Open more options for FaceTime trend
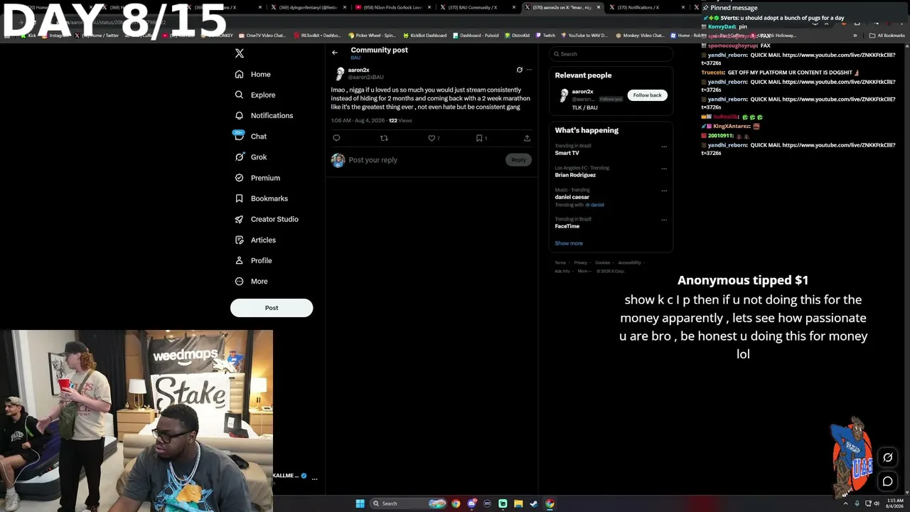The image size is (910, 512). pyautogui.click(x=664, y=220)
